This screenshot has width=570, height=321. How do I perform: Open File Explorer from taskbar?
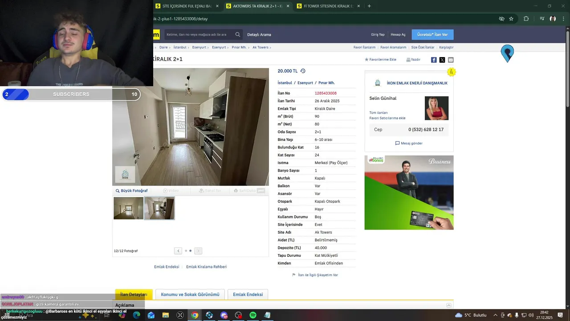166,315
